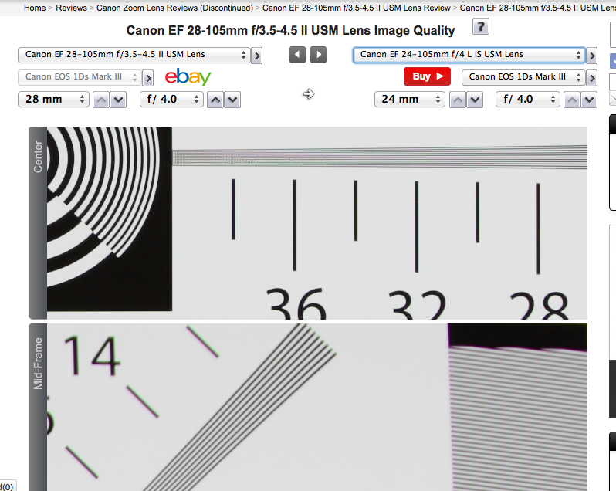This screenshot has width=616, height=491.
Task: Open the right Canon EOS 1Ds Mark III dropdown
Action: click(x=522, y=77)
